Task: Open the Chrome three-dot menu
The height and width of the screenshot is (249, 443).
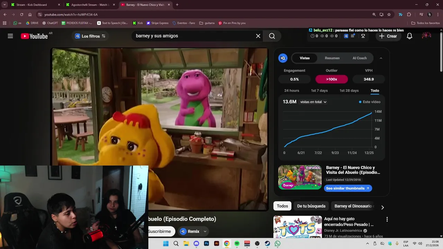Action: point(438,15)
